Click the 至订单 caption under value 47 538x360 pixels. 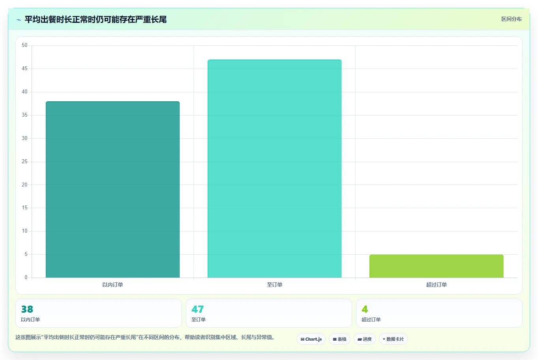(x=199, y=320)
